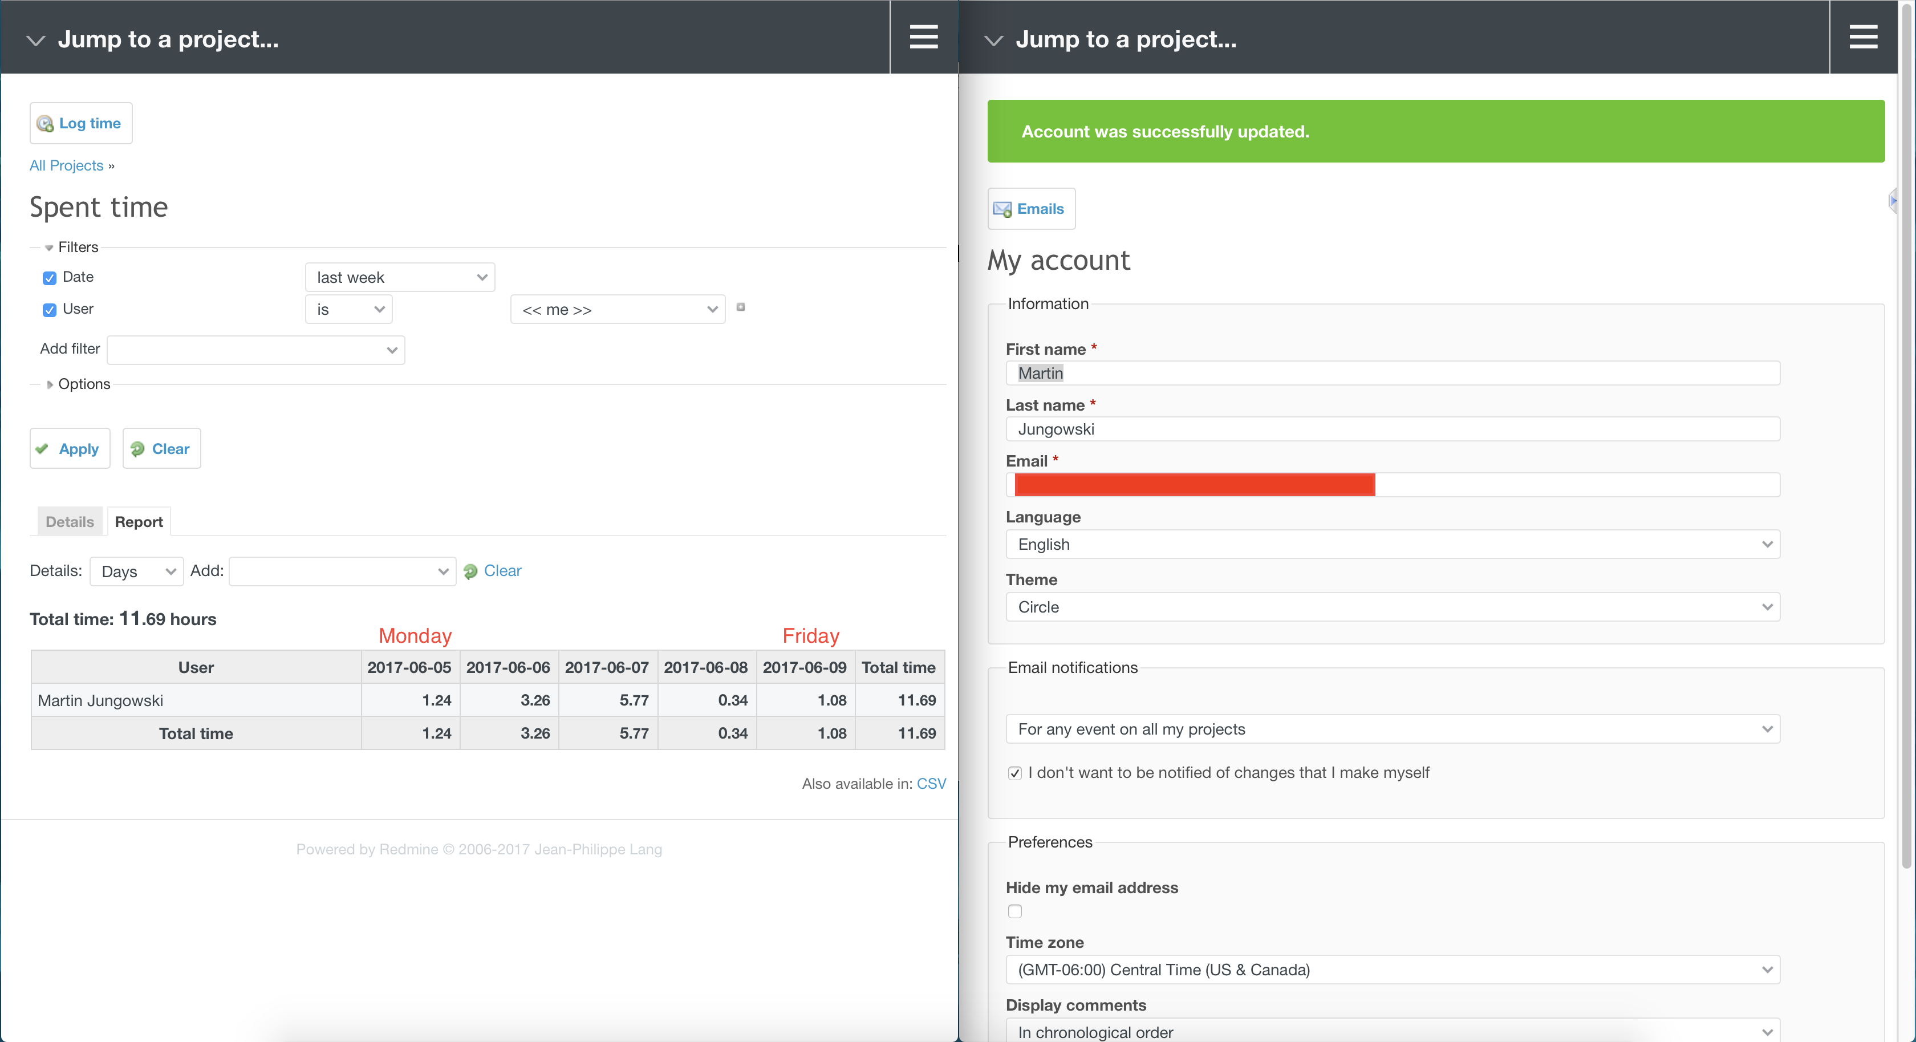Click the Emails envelope icon
Image resolution: width=1916 pixels, height=1042 pixels.
[x=1002, y=209]
